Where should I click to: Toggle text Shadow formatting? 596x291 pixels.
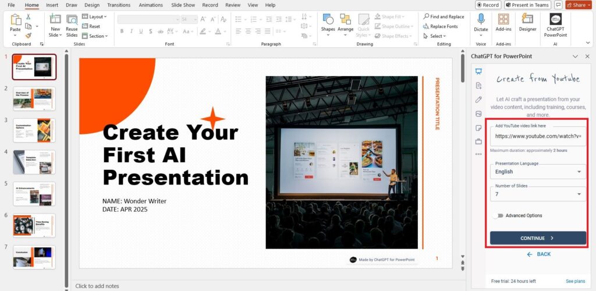(151, 31)
